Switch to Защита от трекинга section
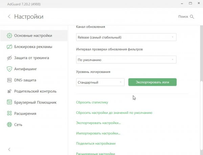Image resolution: width=203 pixels, height=155 pixels. point(34,58)
